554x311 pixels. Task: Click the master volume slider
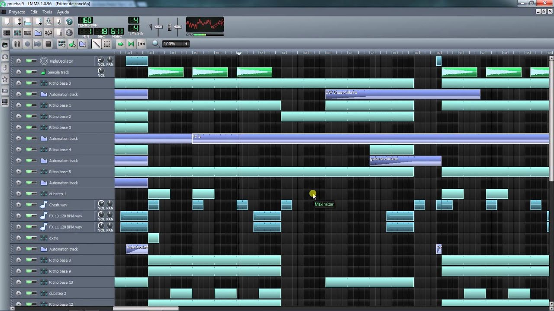click(x=158, y=27)
